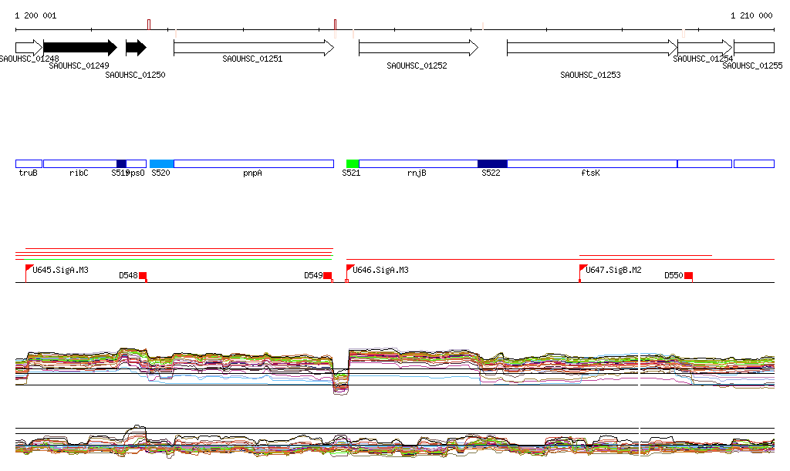Select the D549 red terminator square
The height and width of the screenshot is (471, 790).
pos(327,275)
